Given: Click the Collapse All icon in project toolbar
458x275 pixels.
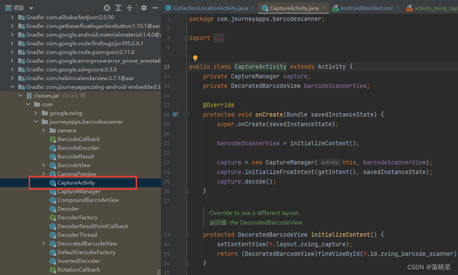Looking at the screenshot, I should pos(130,7).
